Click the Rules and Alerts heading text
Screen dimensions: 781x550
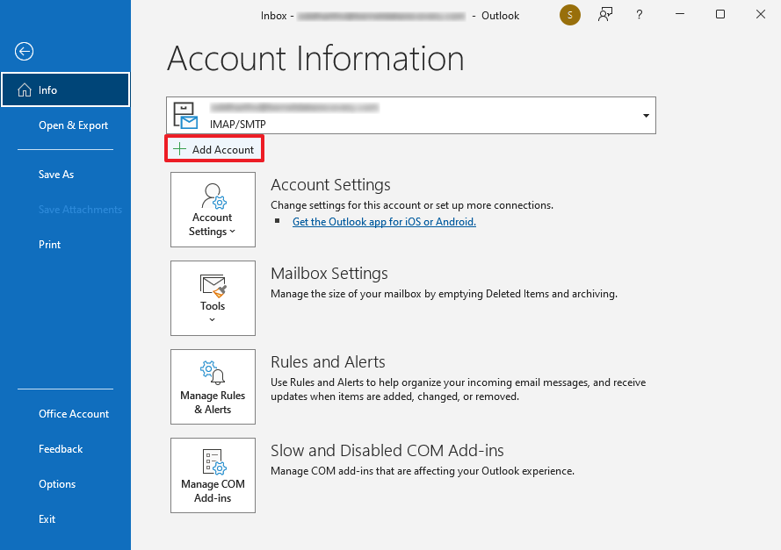point(328,362)
